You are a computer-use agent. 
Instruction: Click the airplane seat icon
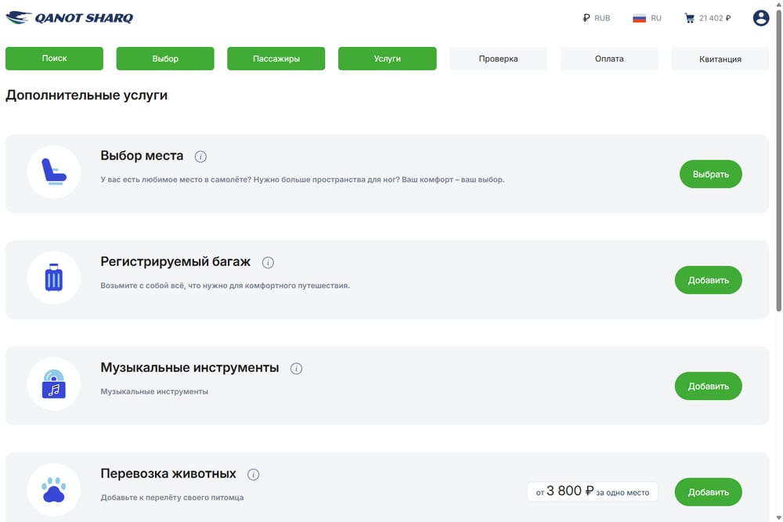point(54,171)
